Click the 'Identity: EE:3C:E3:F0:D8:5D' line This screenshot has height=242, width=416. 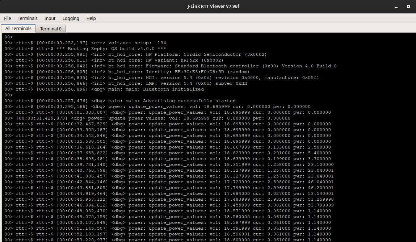pyautogui.click(x=127, y=72)
